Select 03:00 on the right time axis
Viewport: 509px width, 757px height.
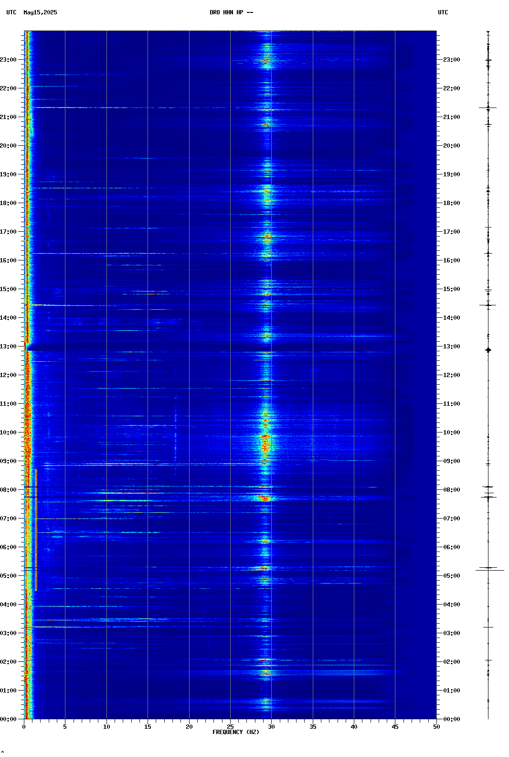click(452, 633)
